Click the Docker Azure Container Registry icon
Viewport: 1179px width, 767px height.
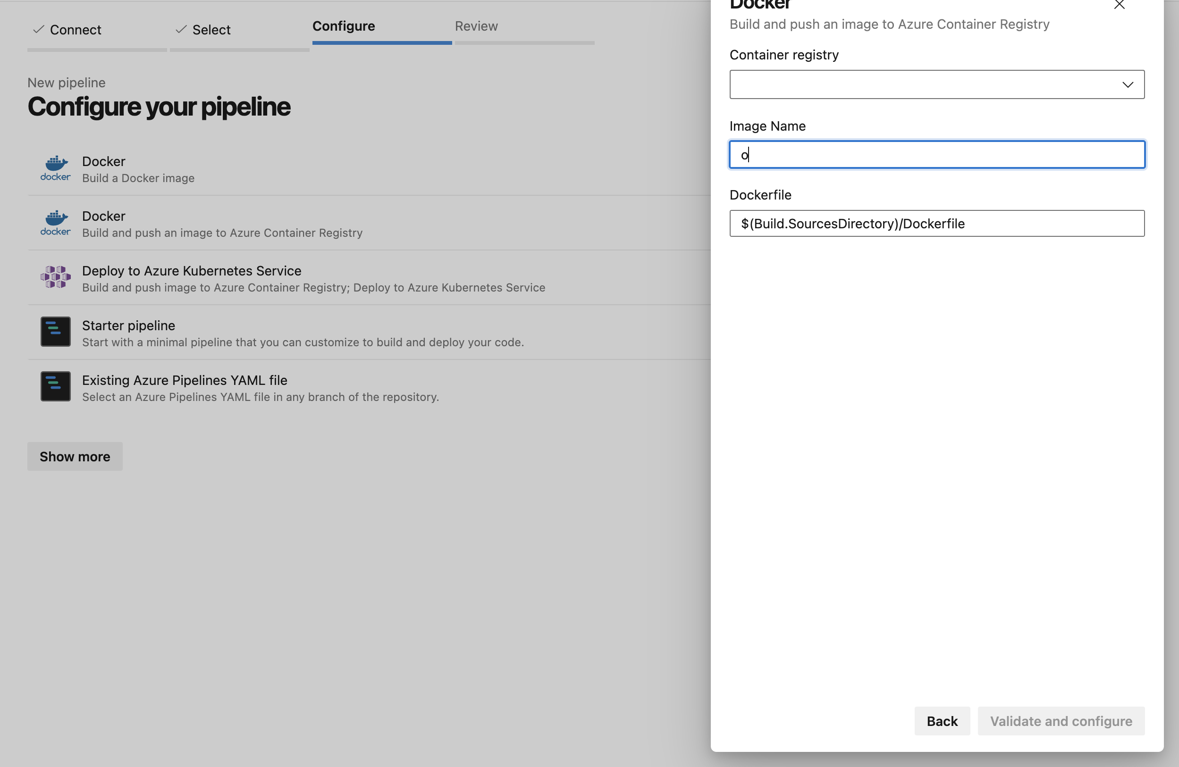[x=56, y=223]
